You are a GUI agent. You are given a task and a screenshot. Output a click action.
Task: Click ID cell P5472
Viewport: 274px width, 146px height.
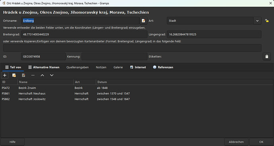click(6, 88)
